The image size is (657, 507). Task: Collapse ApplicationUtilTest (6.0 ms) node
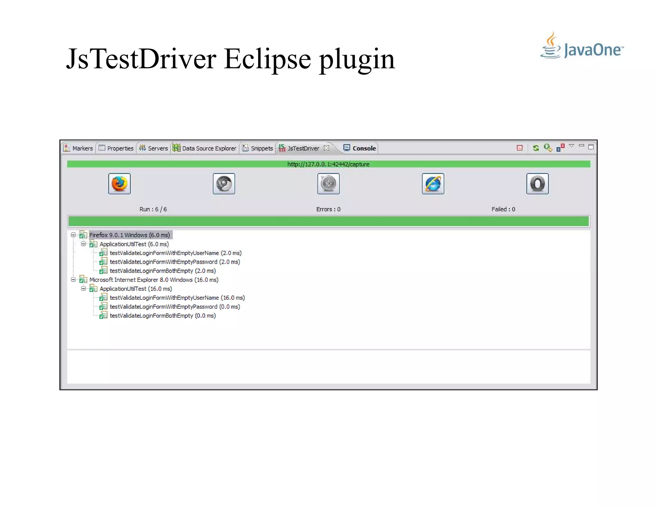83,244
